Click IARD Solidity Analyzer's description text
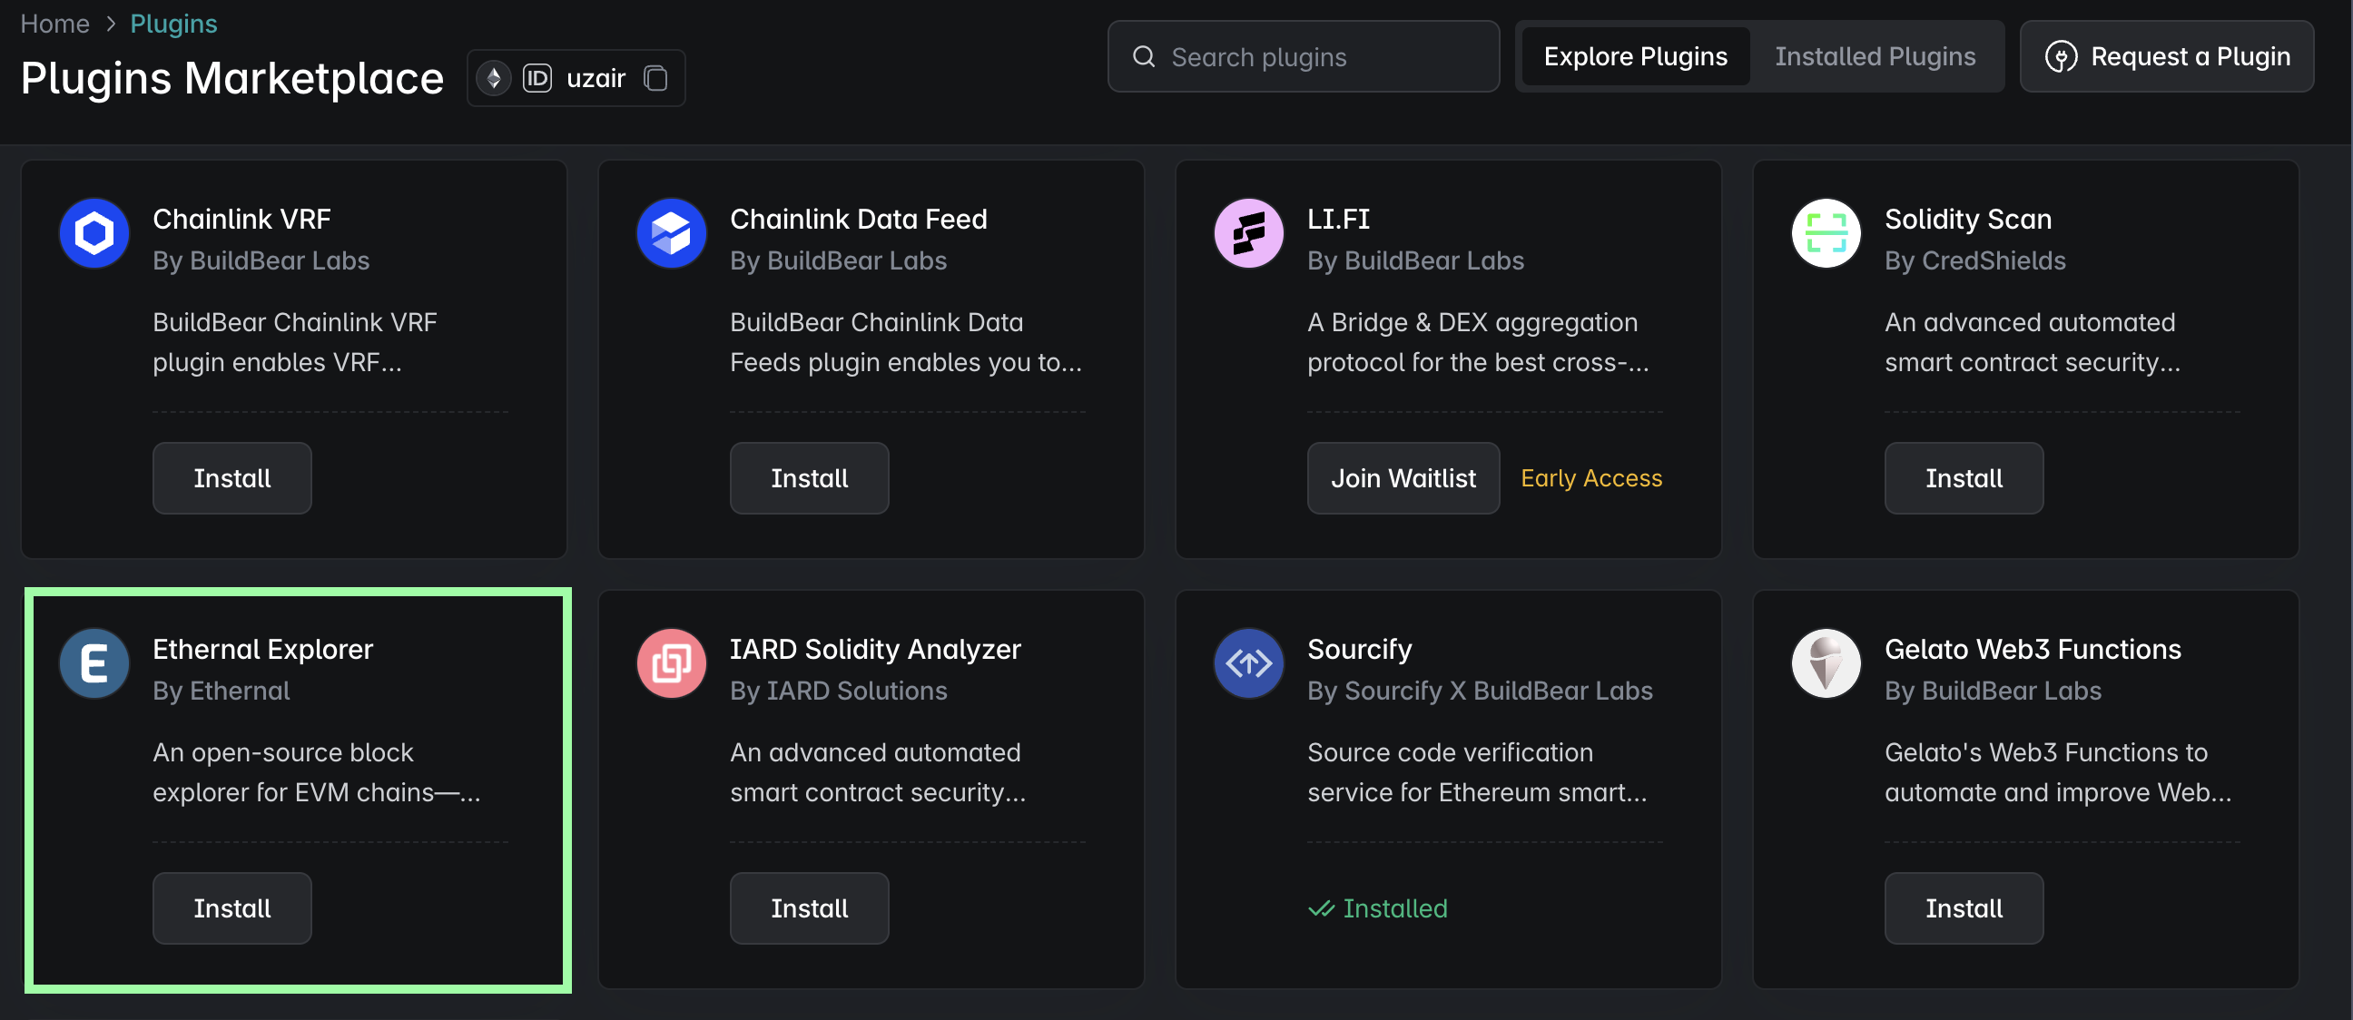Screen dimensions: 2353x1020 click(878, 772)
